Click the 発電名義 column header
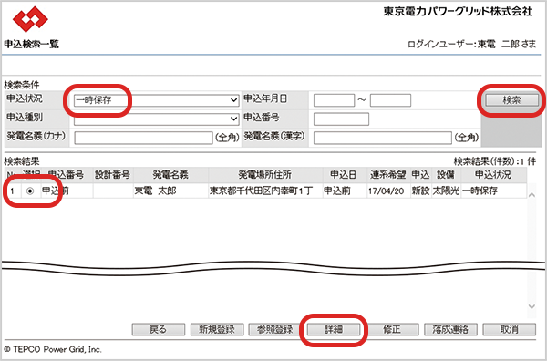Viewport: 547px width, 361px height. click(x=170, y=174)
